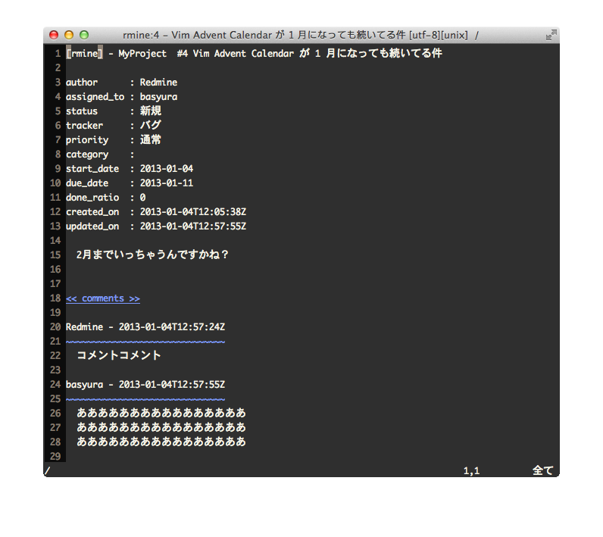Click line number 29 in the gutter
This screenshot has width=603, height=537.
(55, 457)
